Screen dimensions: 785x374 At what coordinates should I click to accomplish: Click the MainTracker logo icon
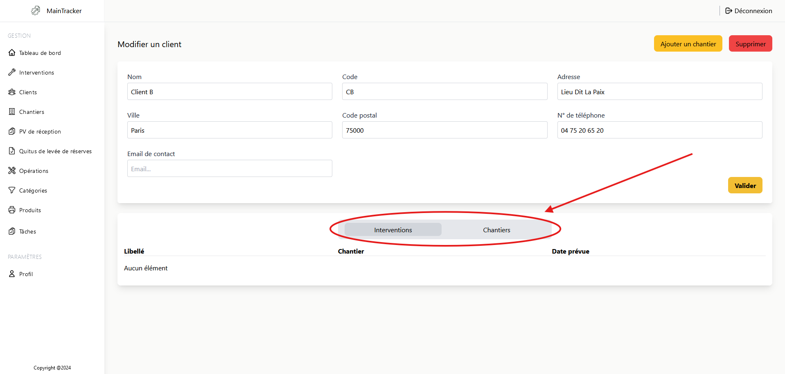click(x=36, y=11)
